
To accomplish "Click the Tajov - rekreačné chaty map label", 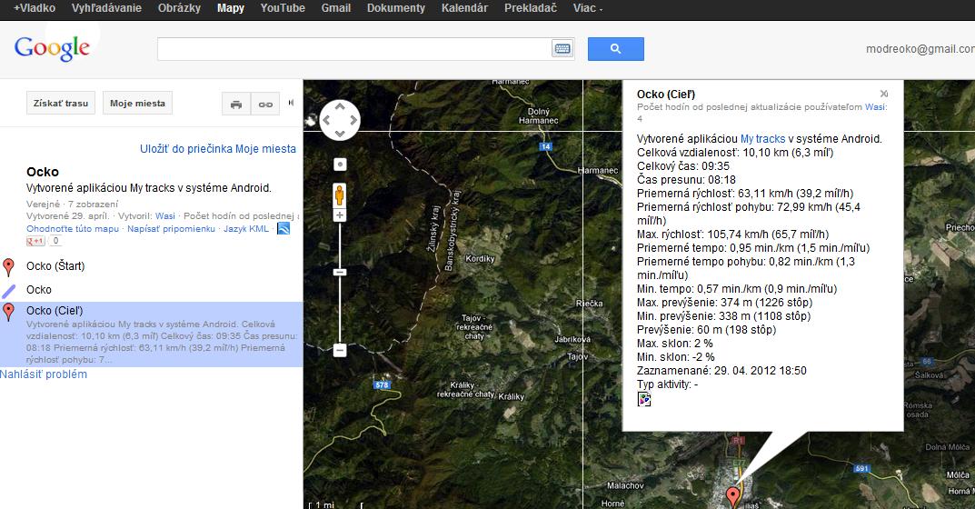I will (474, 327).
